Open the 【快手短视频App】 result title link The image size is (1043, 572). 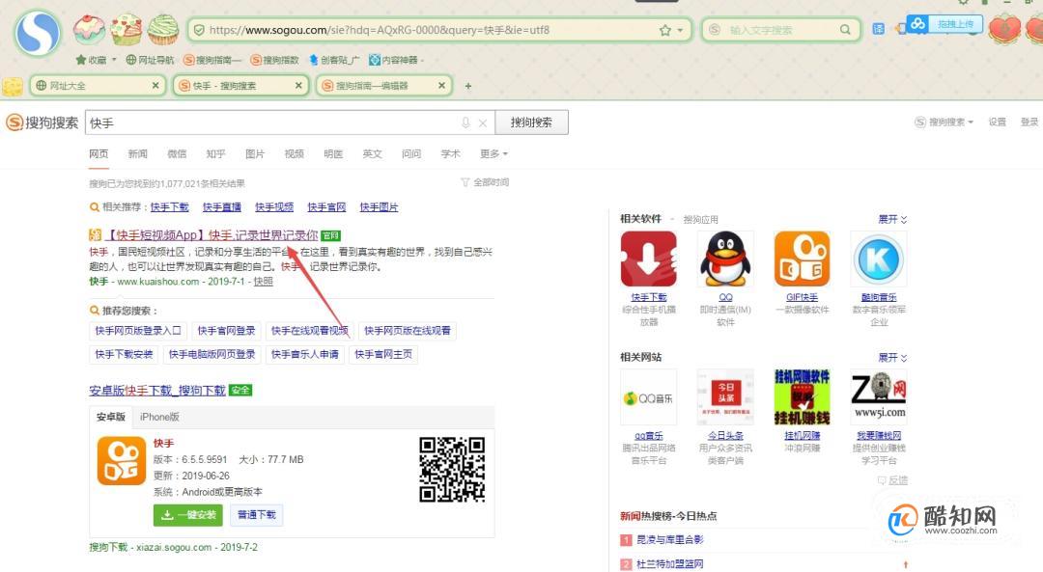click(x=211, y=235)
